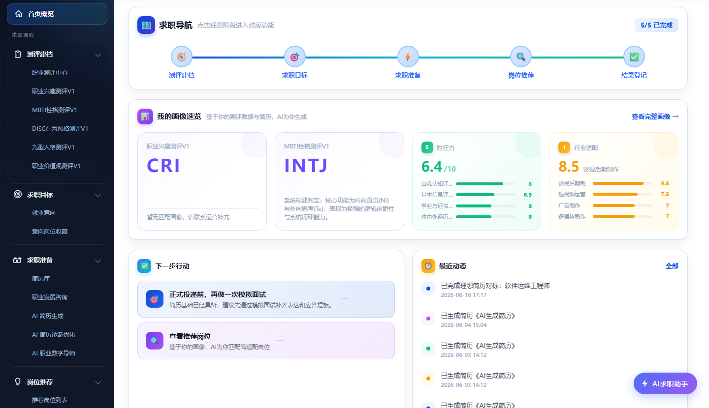Click the 5/5 已完成 badge
Image resolution: width=709 pixels, height=408 pixels.
(x=656, y=25)
